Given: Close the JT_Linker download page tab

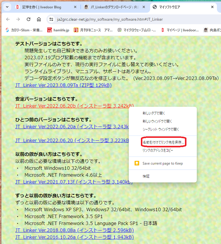Looking at the screenshot, I should click(144, 7).
